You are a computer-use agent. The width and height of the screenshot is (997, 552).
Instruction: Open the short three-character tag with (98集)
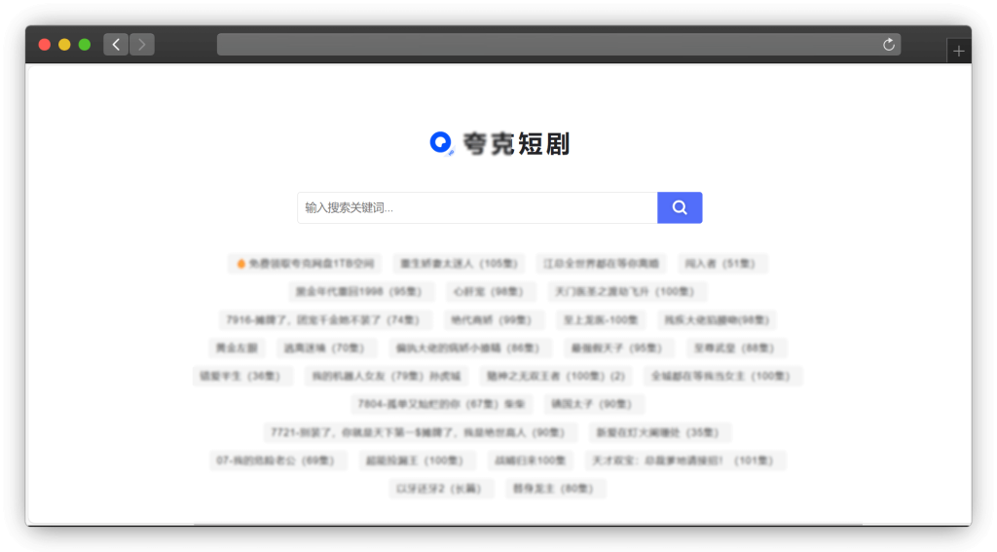click(x=489, y=291)
